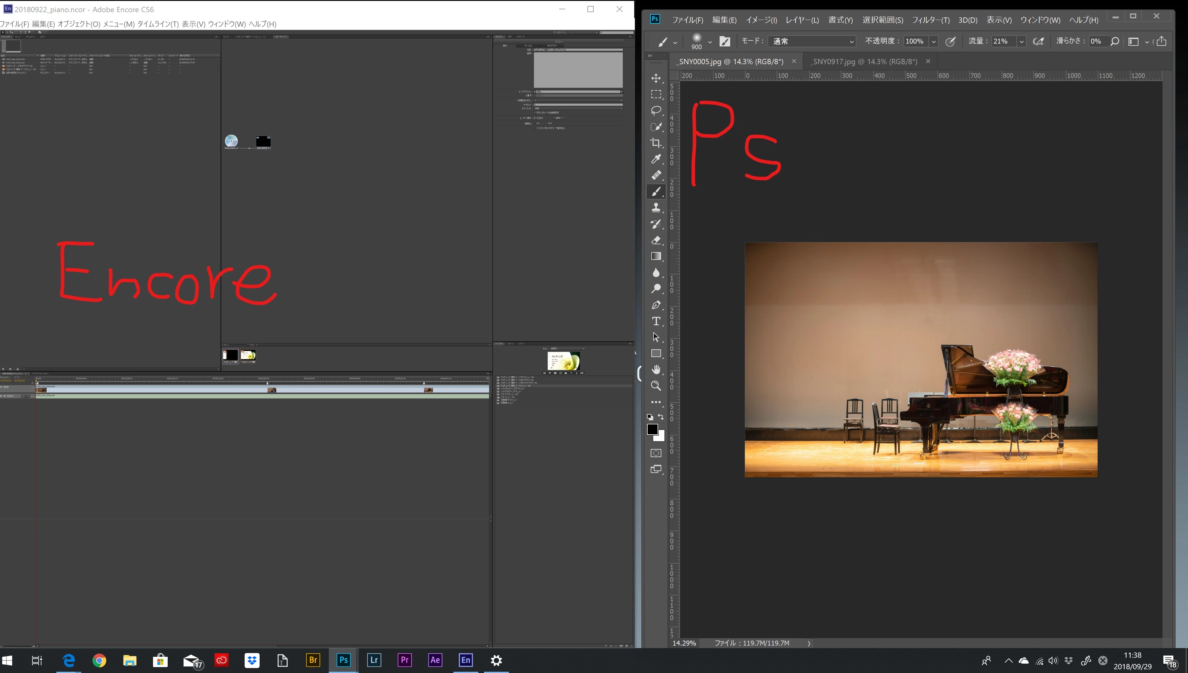Open the opacity 不透明度 slider dropdown
Viewport: 1188px width, 673px height.
[x=934, y=42]
